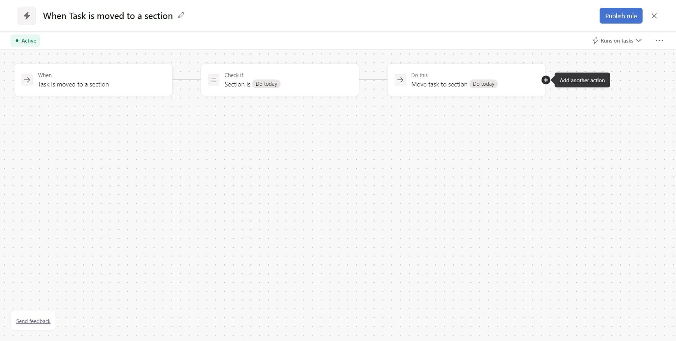The width and height of the screenshot is (676, 341).
Task: Click the Add another action tooltip
Action: (x=582, y=80)
